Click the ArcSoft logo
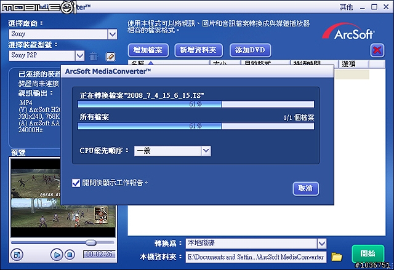 coord(348,31)
